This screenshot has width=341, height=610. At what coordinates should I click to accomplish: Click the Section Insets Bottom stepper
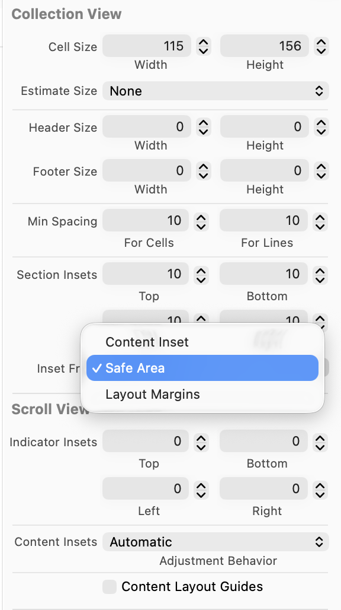click(320, 274)
